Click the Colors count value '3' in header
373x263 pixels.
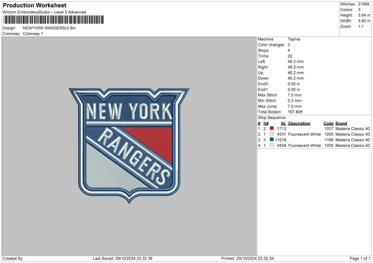point(359,10)
